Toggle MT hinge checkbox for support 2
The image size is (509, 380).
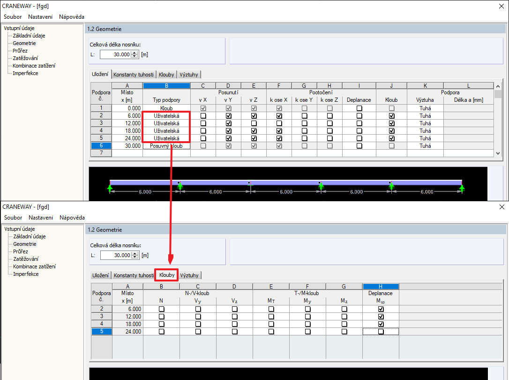271,309
